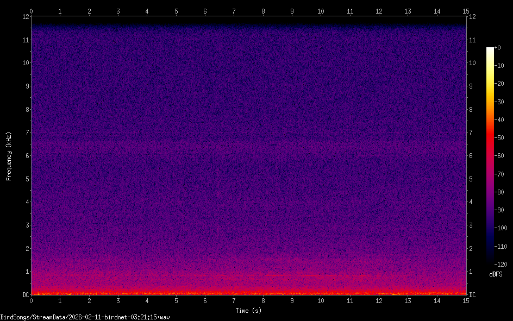Pick the red -50 dBFS level on the color bar
The width and height of the screenshot is (513, 321).
[490, 139]
